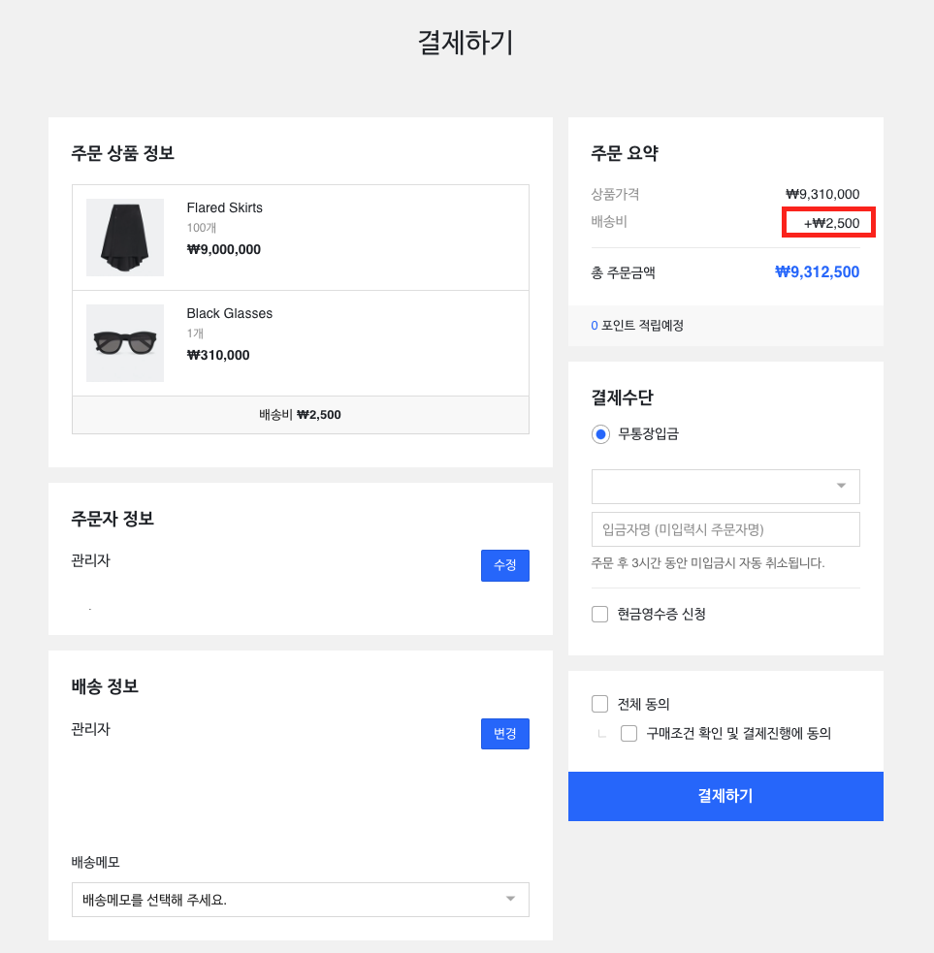Click the 수정 button for orderer info

504,565
